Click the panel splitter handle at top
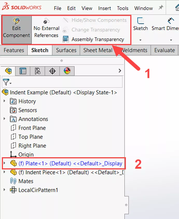Image resolution: width=179 pixels, height=219 pixels. pos(61,61)
